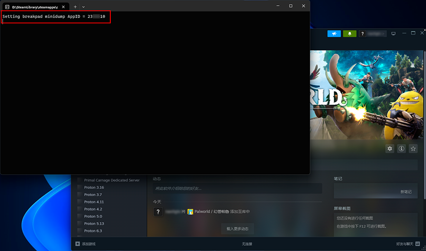Click the Proton 3.16 item icon in sidebar
This screenshot has height=251, width=426.
80,188
